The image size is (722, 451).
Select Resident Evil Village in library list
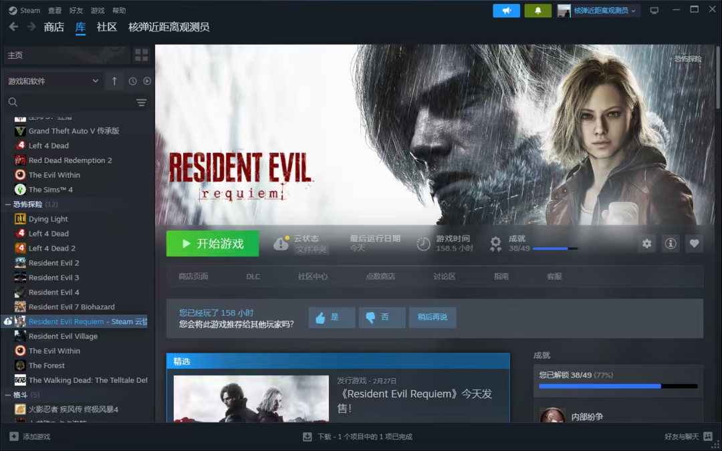[63, 336]
